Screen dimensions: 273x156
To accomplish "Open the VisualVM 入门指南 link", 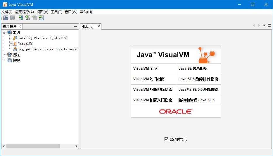I will pyautogui.click(x=149, y=79).
